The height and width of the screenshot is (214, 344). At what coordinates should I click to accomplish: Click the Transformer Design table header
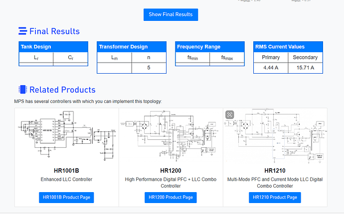132,47
